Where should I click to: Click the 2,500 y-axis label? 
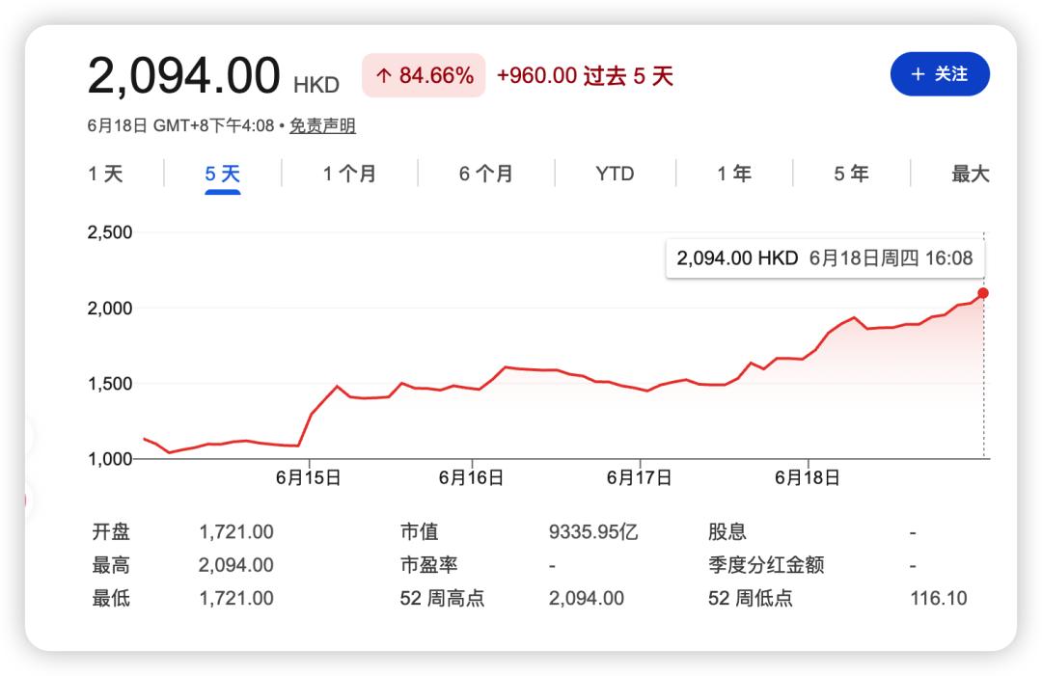coord(110,232)
